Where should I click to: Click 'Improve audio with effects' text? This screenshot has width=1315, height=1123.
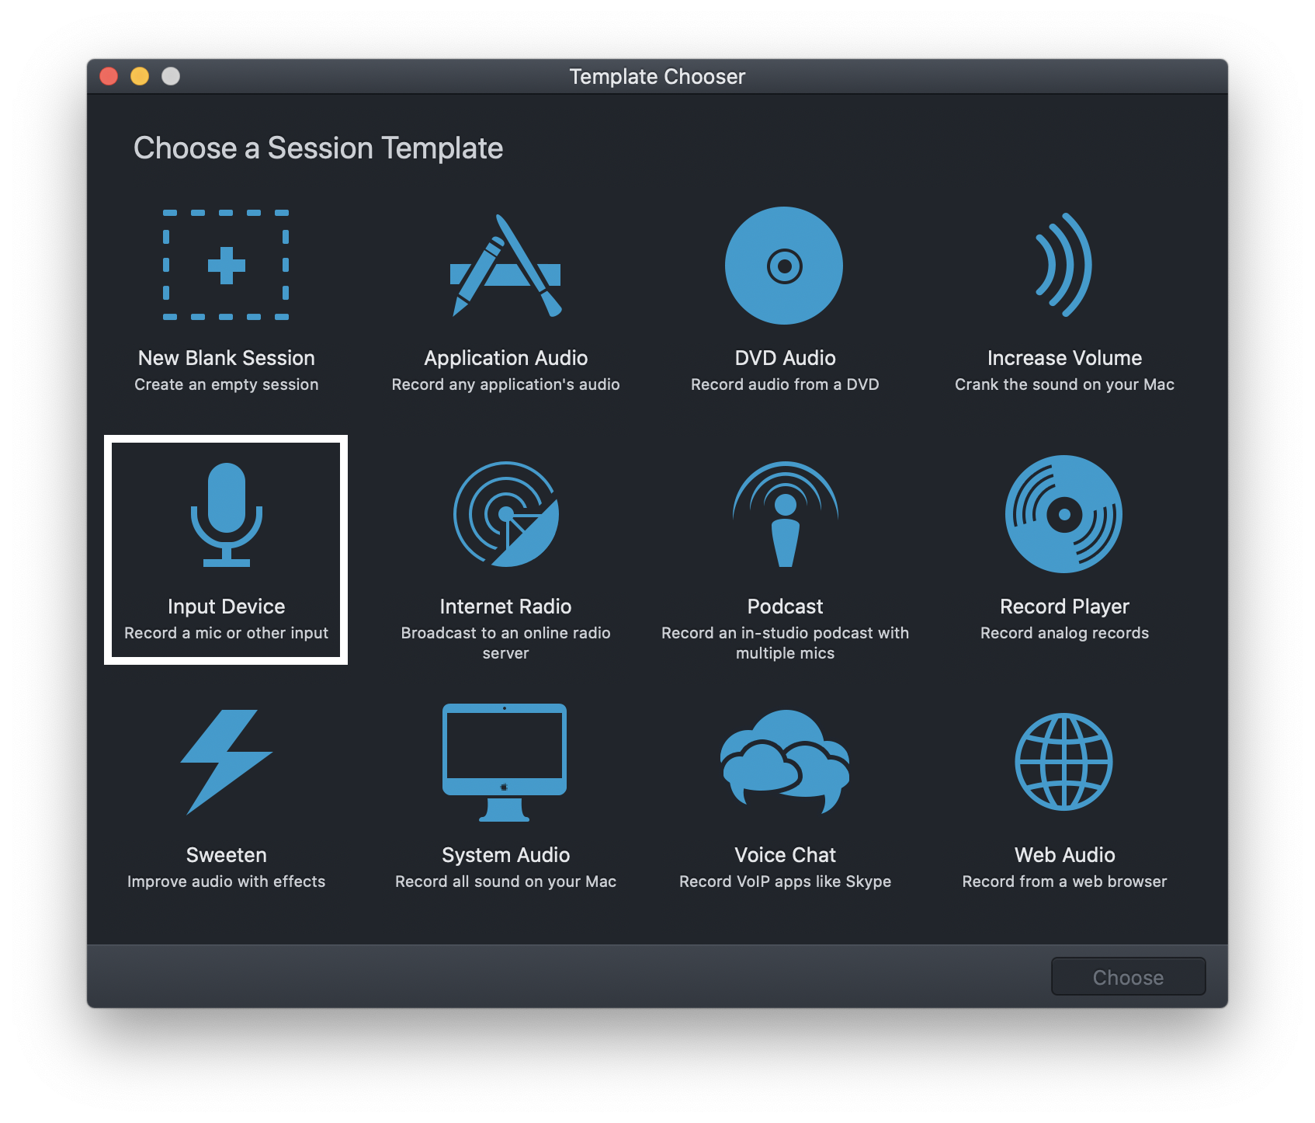tap(227, 881)
